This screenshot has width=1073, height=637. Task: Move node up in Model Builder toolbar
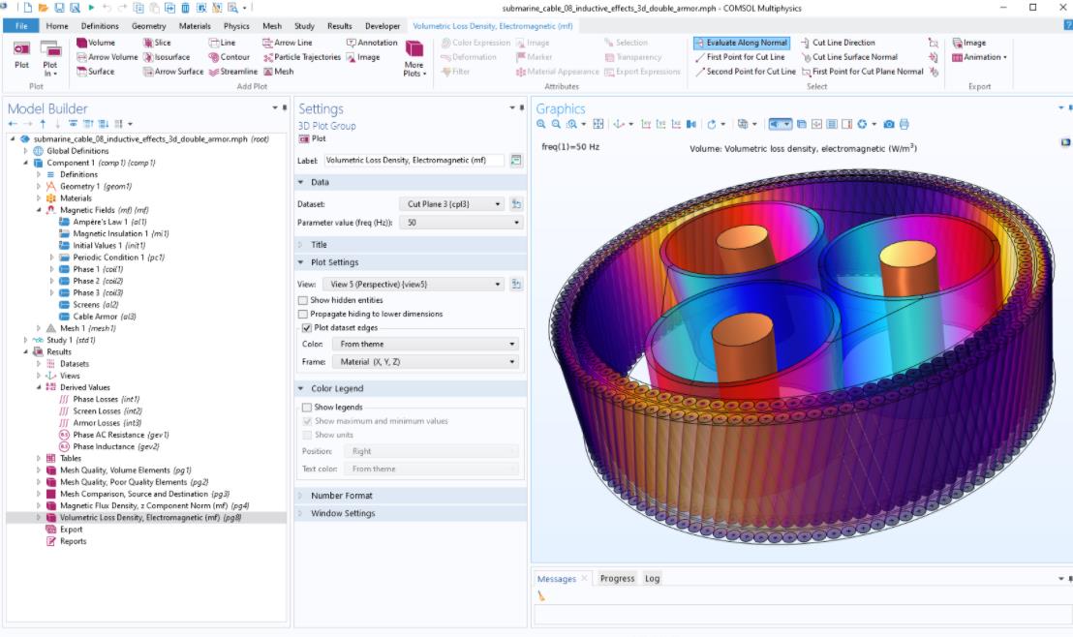(43, 124)
